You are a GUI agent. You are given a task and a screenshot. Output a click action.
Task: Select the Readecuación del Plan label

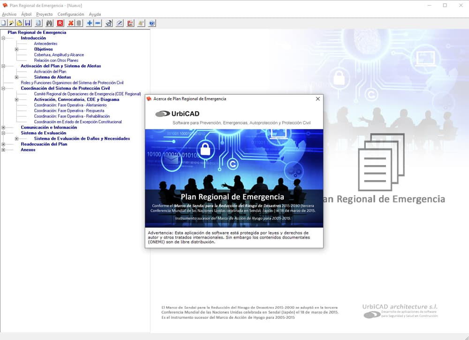pos(44,144)
